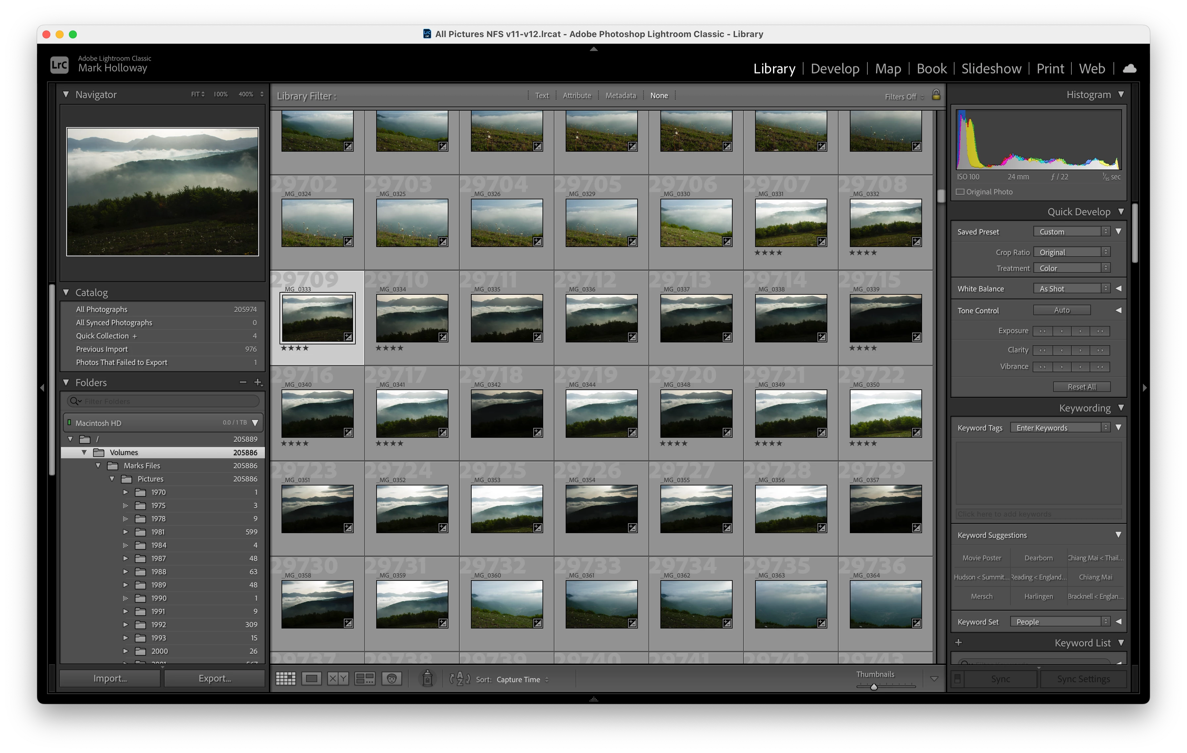Viewport: 1187px width, 753px height.
Task: Enable the Original Photo checkbox
Action: [960, 192]
